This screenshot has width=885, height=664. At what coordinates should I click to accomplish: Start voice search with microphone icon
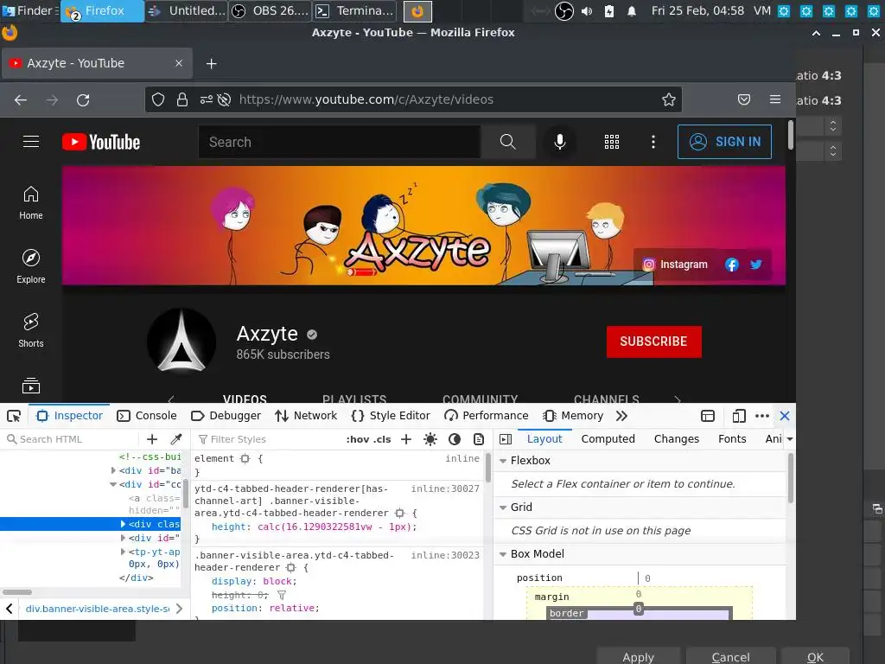click(559, 142)
